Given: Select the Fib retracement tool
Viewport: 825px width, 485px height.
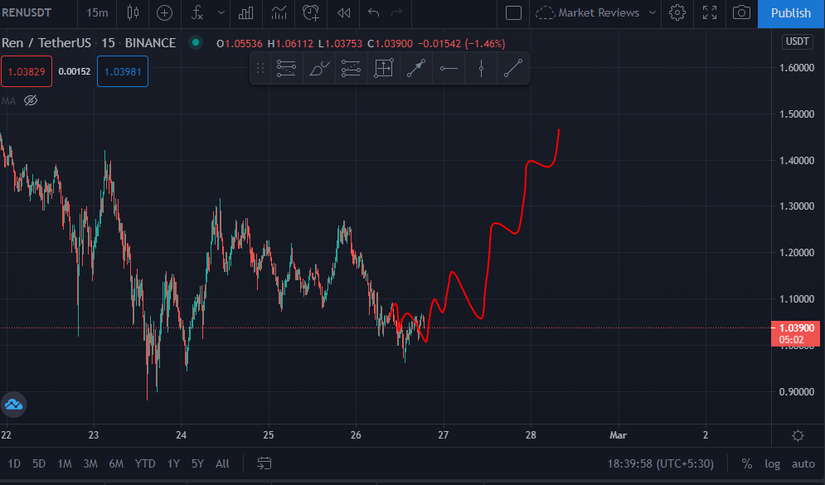Looking at the screenshot, I should (286, 68).
